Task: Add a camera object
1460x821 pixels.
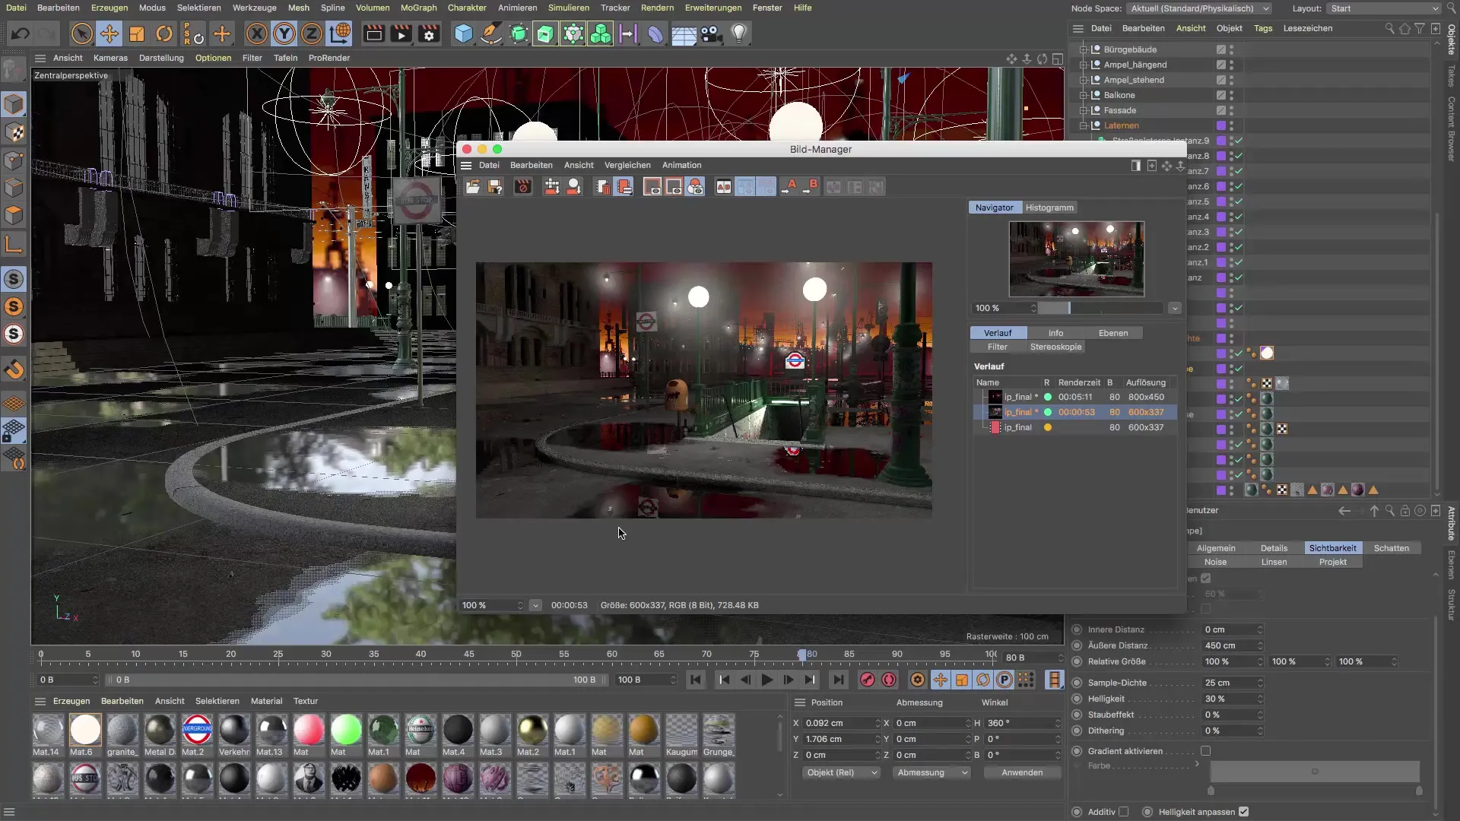Action: (x=711, y=33)
